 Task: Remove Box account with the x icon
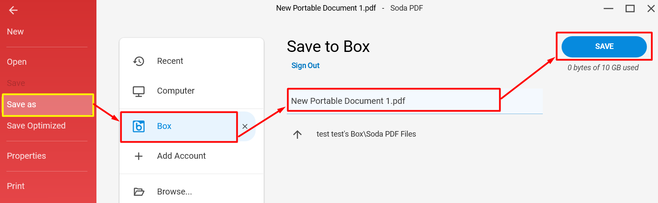(245, 126)
